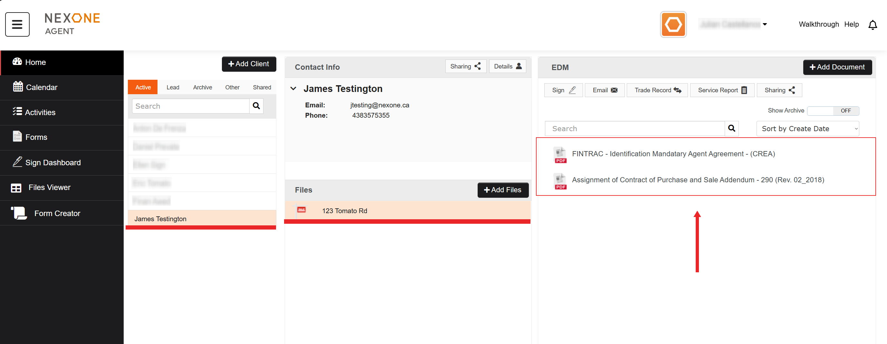Expand the user account dropdown arrow

click(x=764, y=24)
